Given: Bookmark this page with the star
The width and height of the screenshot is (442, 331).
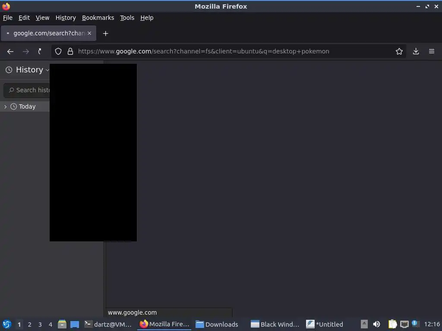Looking at the screenshot, I should 399,51.
